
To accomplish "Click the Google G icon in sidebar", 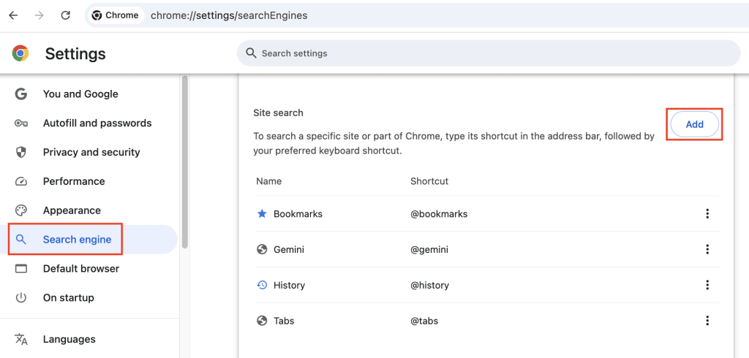I will (x=21, y=94).
